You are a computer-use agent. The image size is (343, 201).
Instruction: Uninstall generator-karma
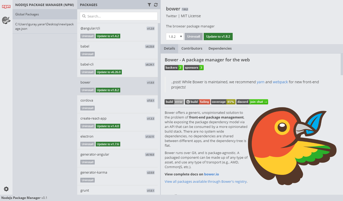(x=88, y=180)
